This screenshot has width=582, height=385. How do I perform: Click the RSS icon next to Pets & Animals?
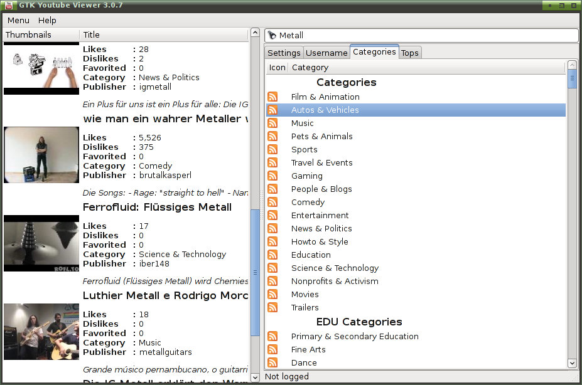tap(272, 136)
